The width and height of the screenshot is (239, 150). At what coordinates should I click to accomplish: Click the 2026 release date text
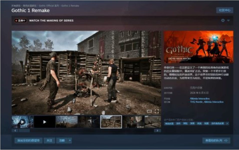coord(199,93)
